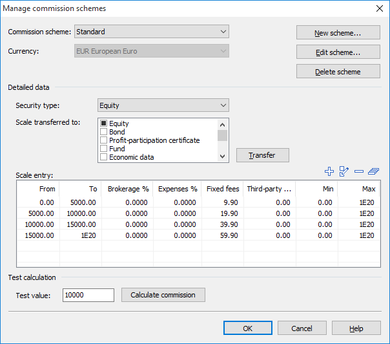Close the Manage commission schemes dialog
The width and height of the screenshot is (390, 344).
pos(378,8)
